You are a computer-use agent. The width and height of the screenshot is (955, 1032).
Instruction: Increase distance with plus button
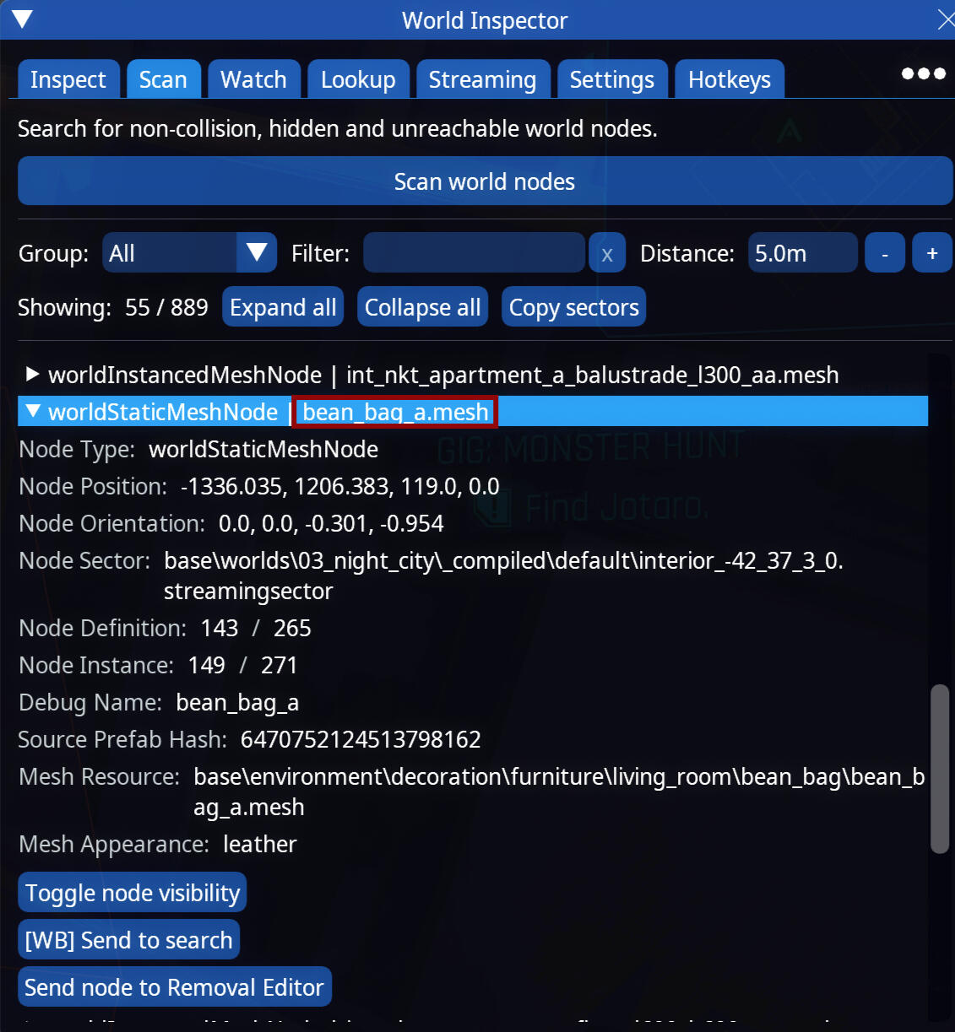click(932, 253)
